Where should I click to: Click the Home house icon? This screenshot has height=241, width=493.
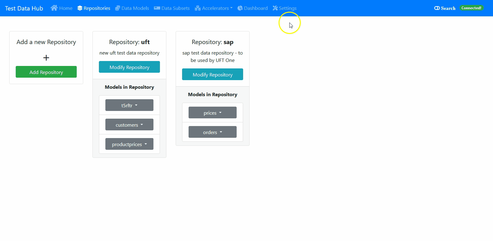[x=54, y=8]
